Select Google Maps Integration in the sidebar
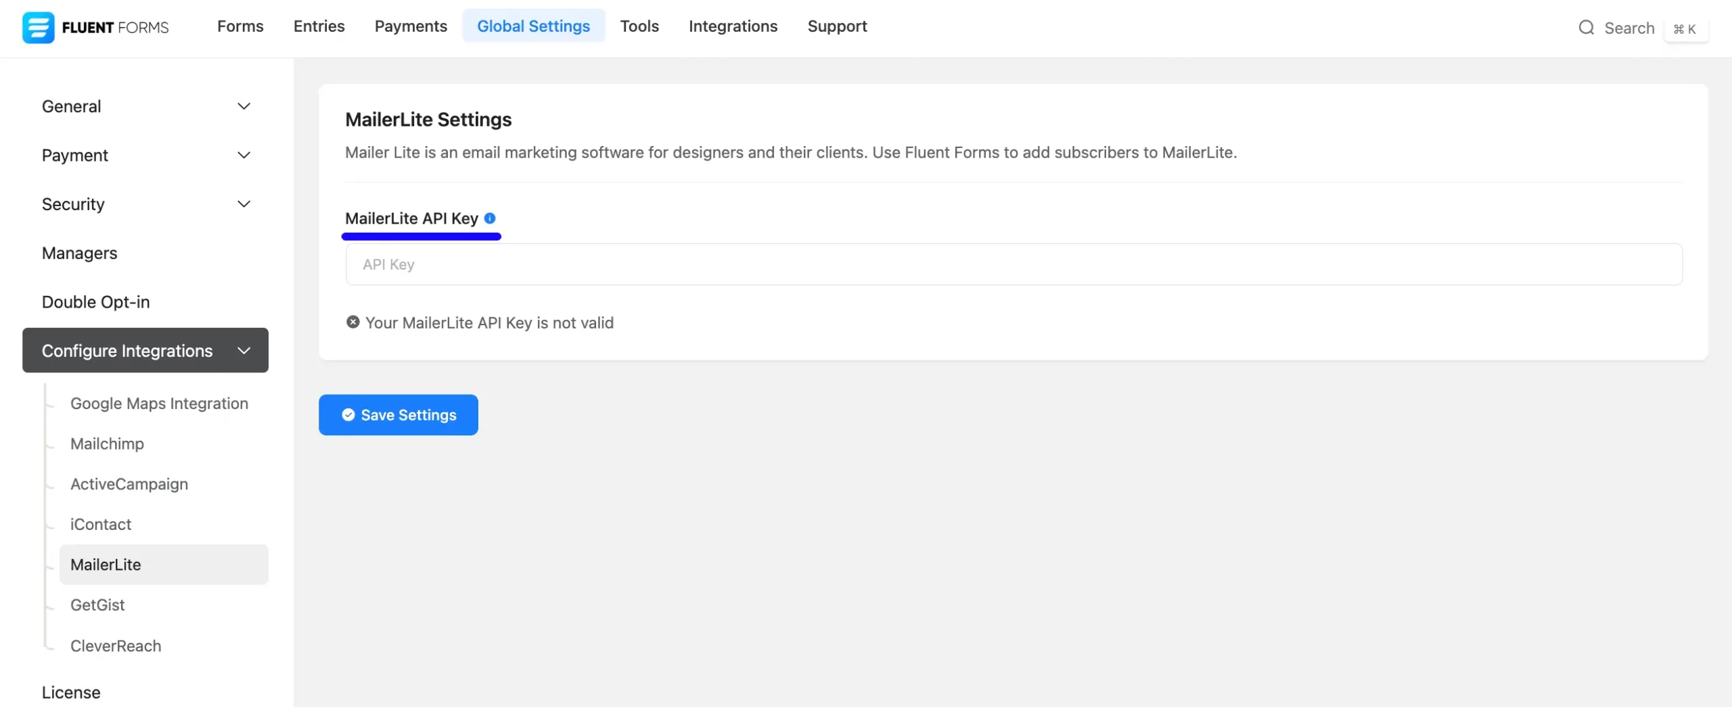Screen dimensions: 1732x707 click(159, 404)
